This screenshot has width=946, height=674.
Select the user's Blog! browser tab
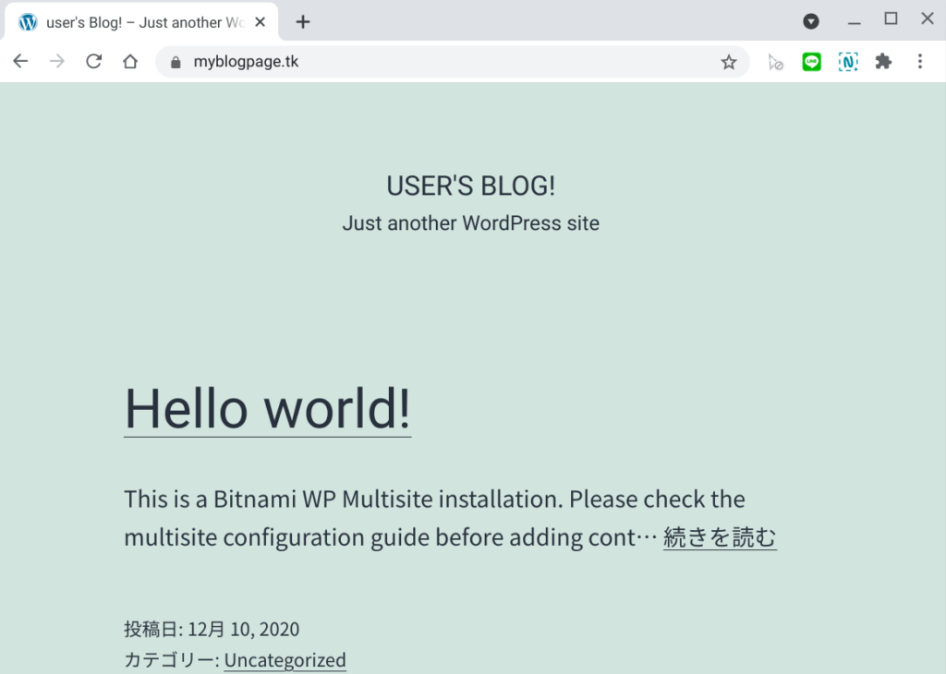pos(141,22)
